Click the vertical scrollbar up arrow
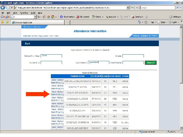Image resolution: width=183 pixels, height=137 pixels. pos(181,27)
